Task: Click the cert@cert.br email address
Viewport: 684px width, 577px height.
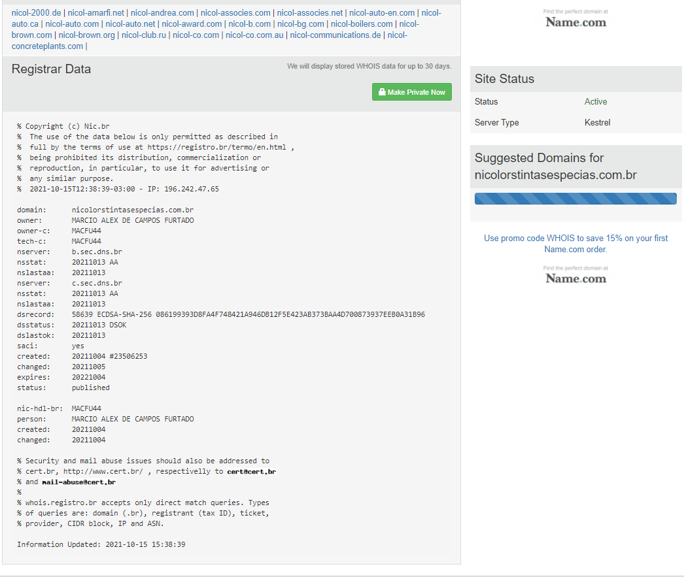Action: click(252, 471)
